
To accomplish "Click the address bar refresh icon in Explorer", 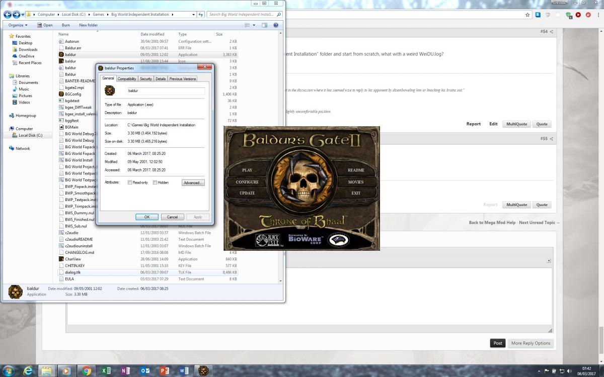I will point(201,15).
